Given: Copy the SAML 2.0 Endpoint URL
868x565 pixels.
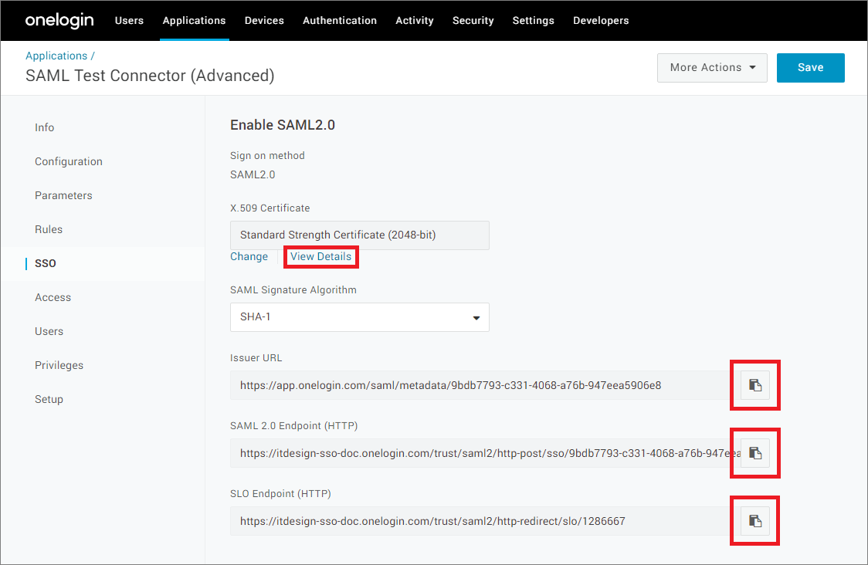Looking at the screenshot, I should (x=755, y=452).
